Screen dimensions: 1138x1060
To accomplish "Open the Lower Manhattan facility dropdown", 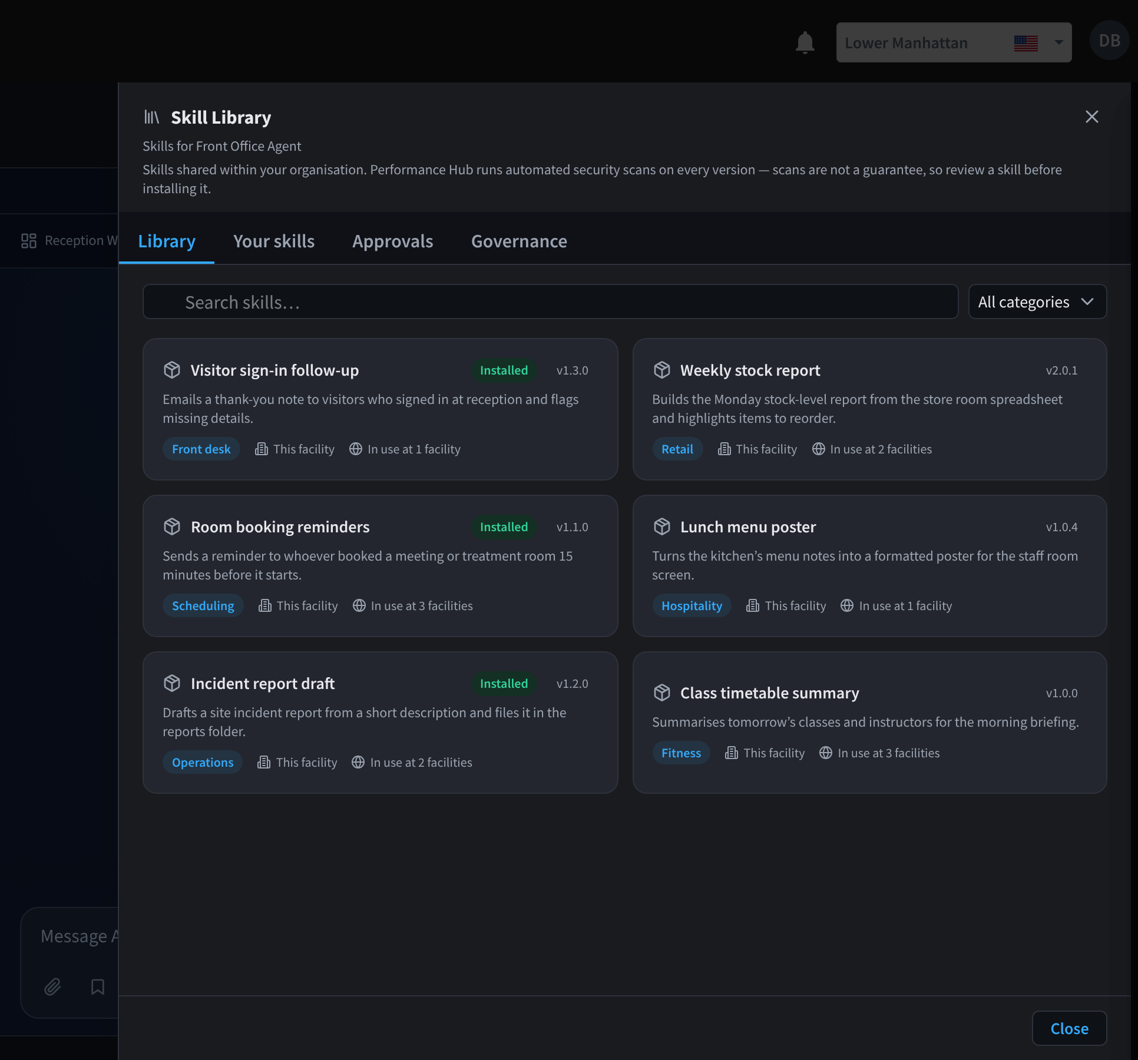I will point(954,42).
